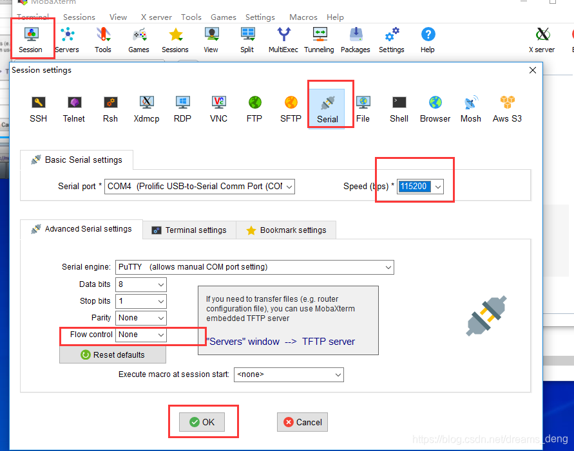Select the Xdmcp session type
Screen dimensions: 574x451
pyautogui.click(x=146, y=109)
